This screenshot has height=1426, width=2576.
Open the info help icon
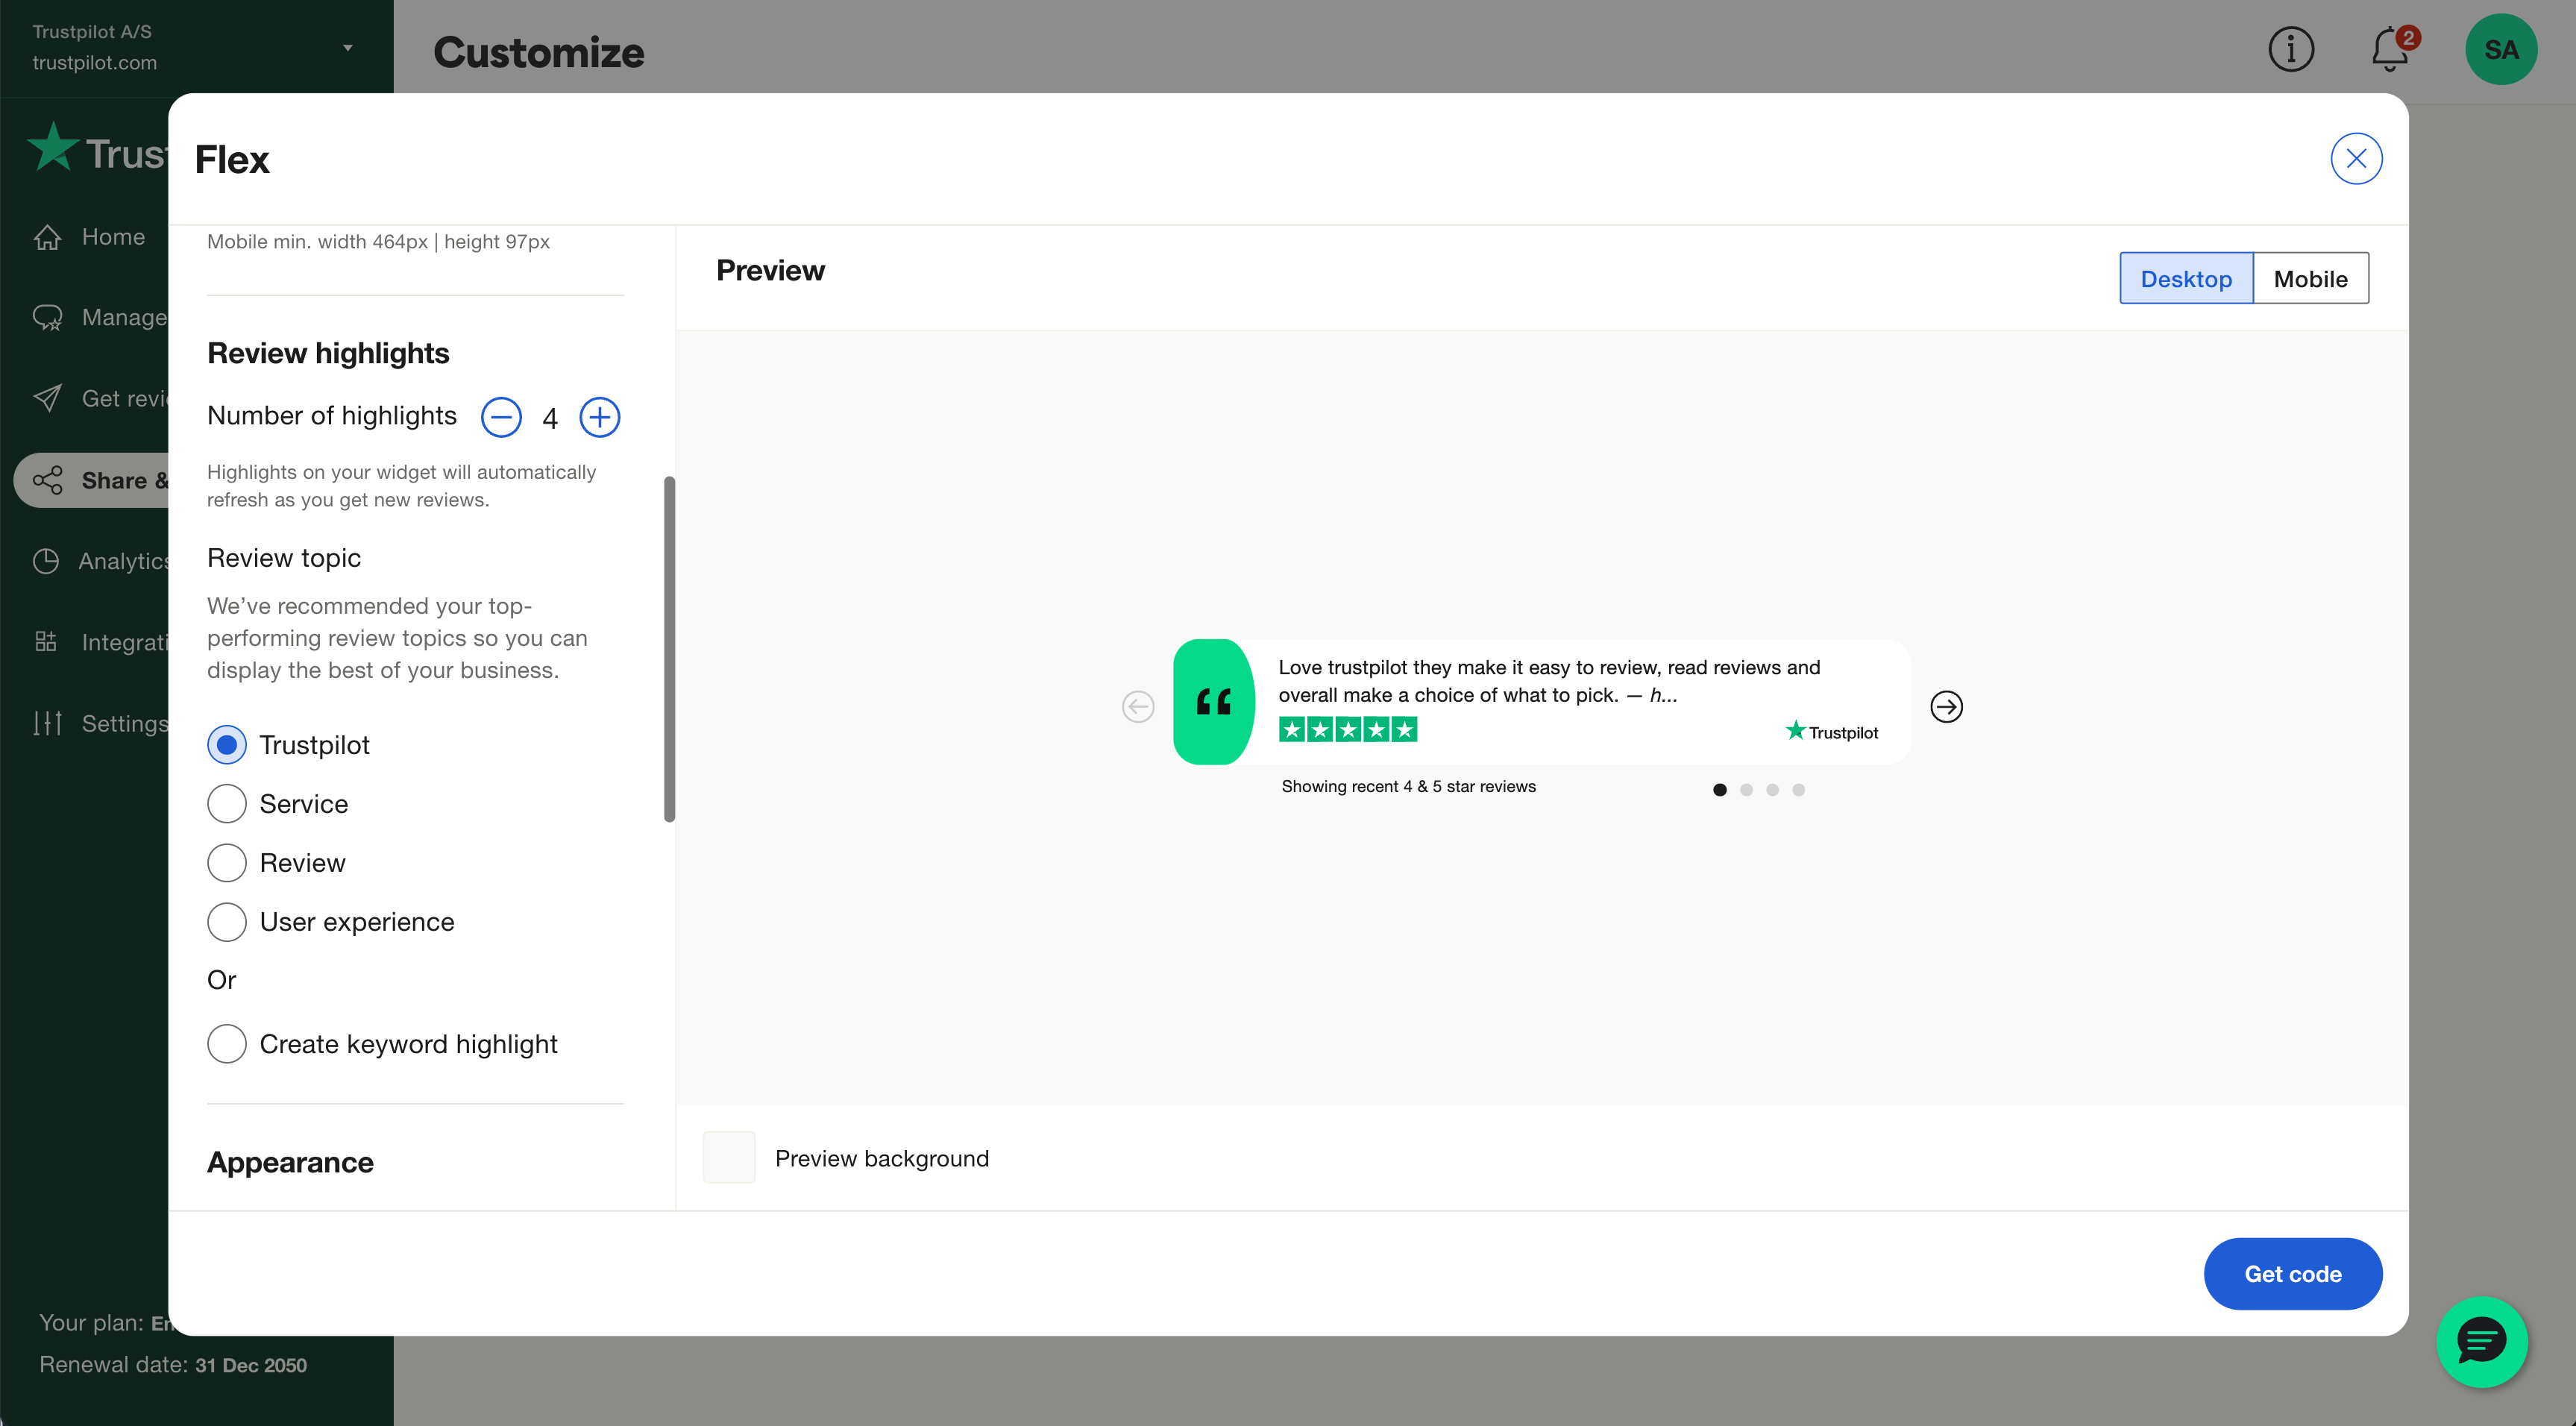(2291, 50)
